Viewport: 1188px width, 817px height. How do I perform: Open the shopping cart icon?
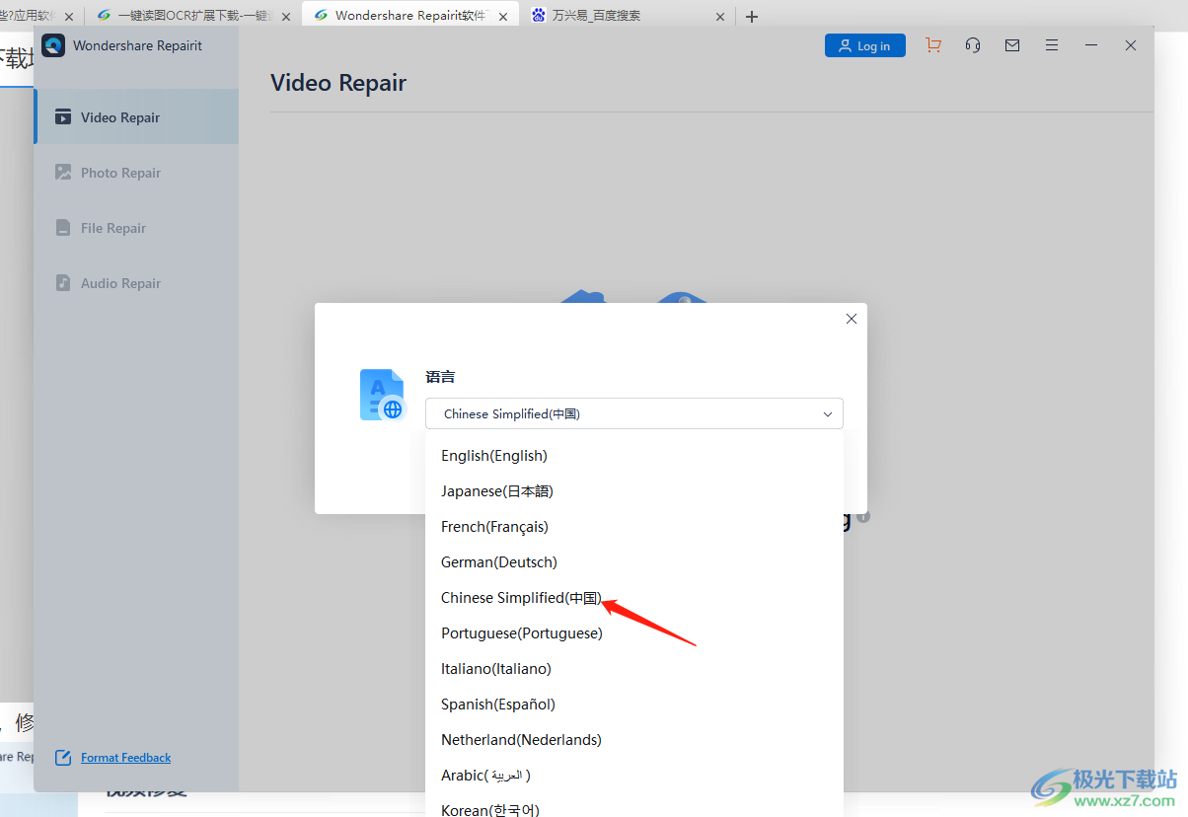tap(933, 45)
